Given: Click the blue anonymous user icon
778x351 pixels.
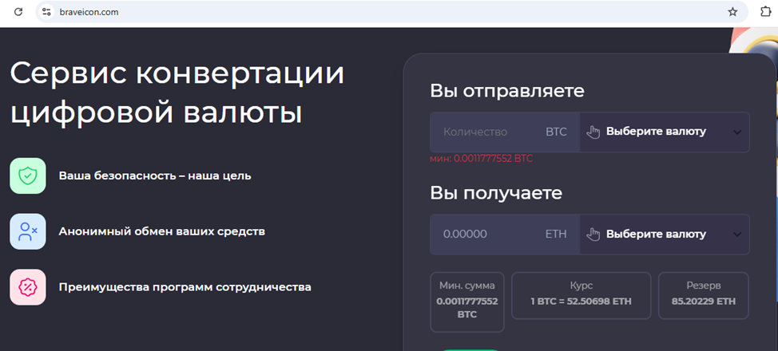Looking at the screenshot, I should tap(28, 231).
